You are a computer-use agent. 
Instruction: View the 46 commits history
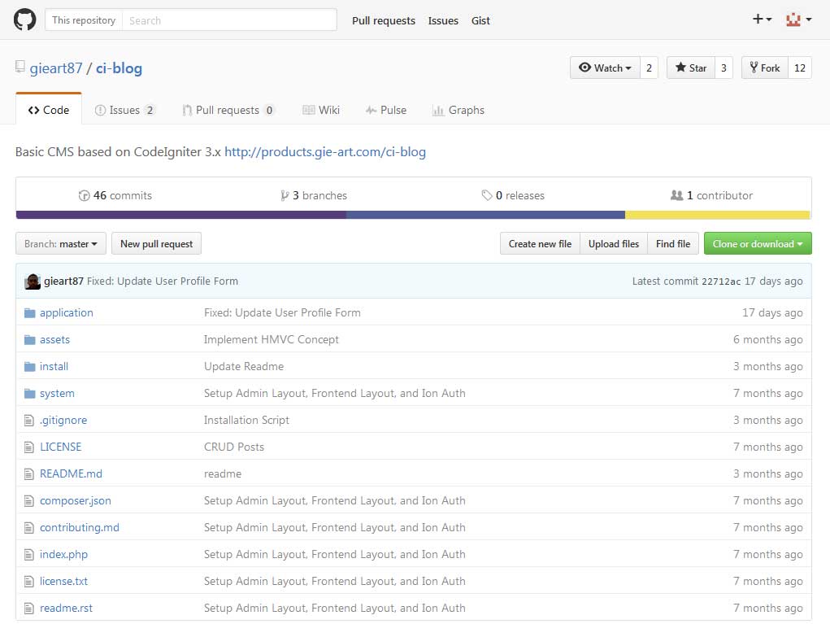click(x=115, y=195)
